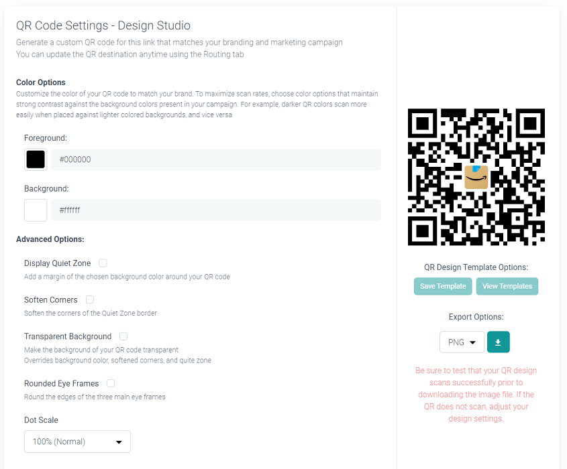Viewport: 567px width, 469px height.
Task: Click the foreground #000000 hex input field
Action: [216, 159]
